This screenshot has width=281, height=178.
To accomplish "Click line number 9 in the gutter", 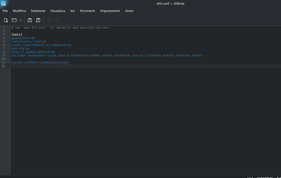I will [4, 55].
